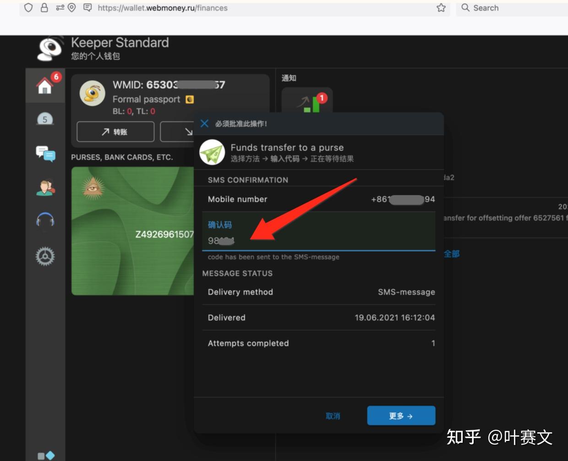Click the browser address bar URL
The image size is (568, 461).
click(x=163, y=8)
